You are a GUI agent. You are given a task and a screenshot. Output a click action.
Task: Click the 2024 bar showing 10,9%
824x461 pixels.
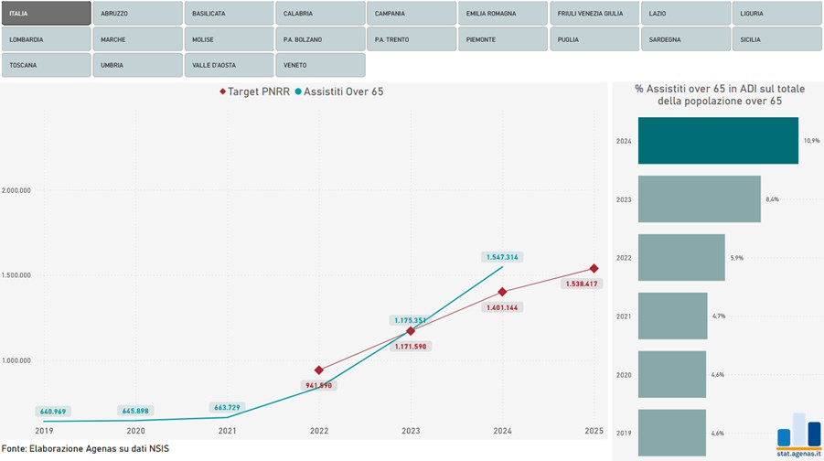718,141
